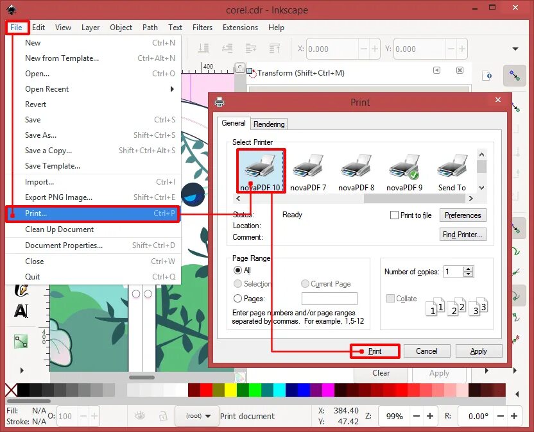Select the Send To printer icon
This screenshot has width=534, height=432.
tap(452, 171)
